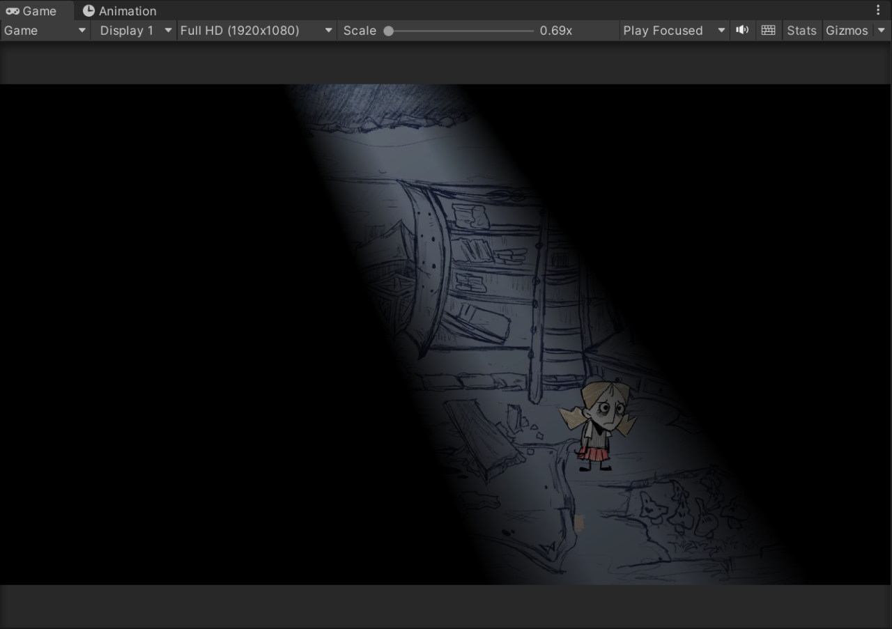Viewport: 892px width, 629px height.
Task: Toggle the Unity shortcuts keyboard icon
Action: 768,30
